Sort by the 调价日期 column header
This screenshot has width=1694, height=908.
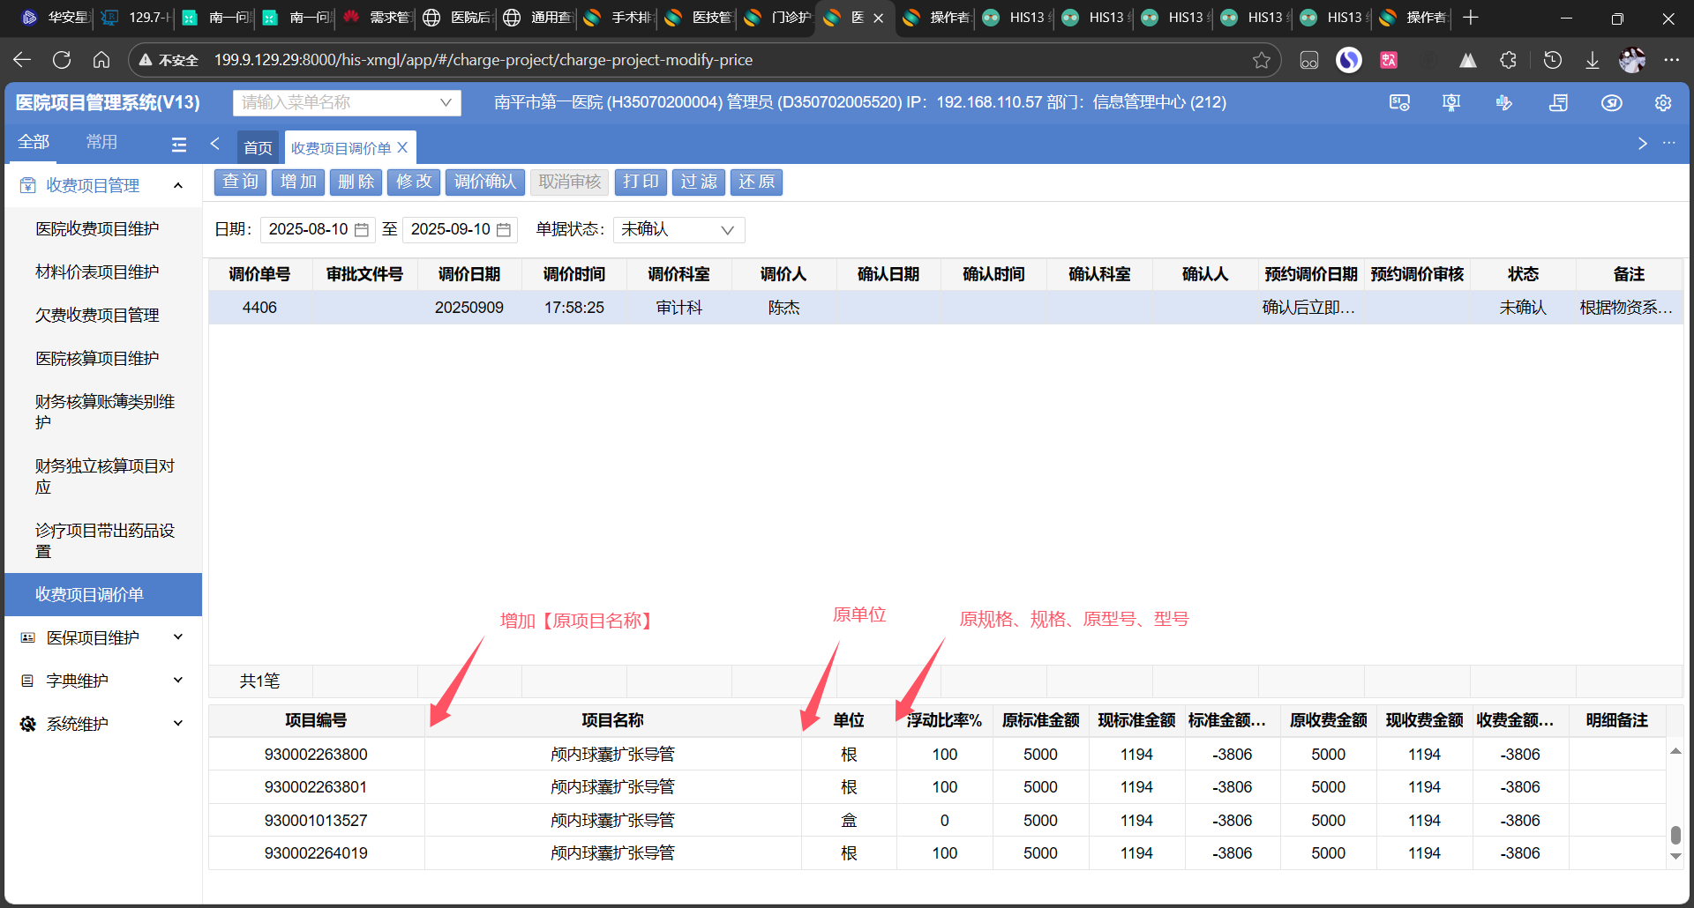[469, 275]
